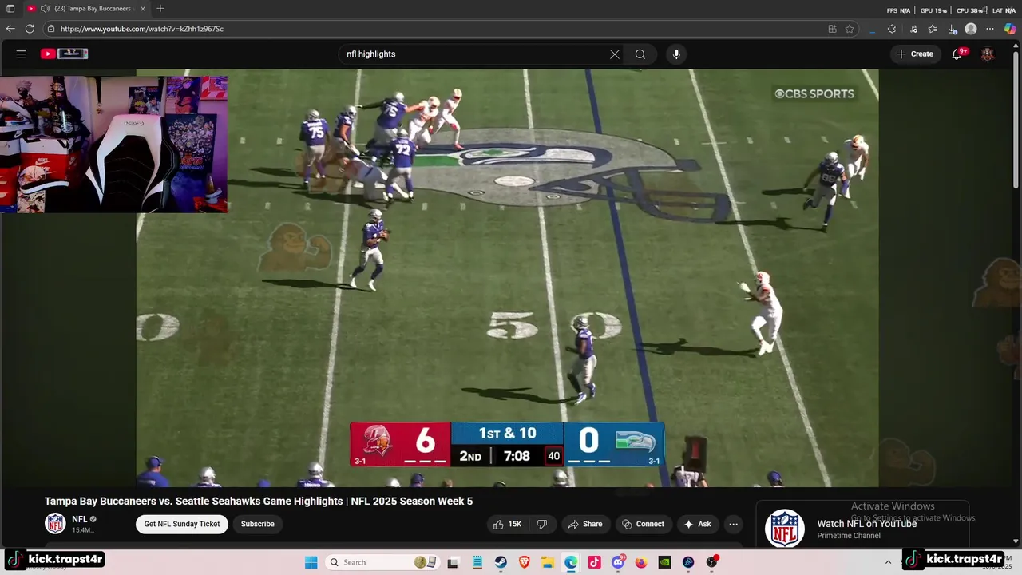Viewport: 1022px width, 575px height.
Task: Open split screen apps icon in address bar
Action: click(832, 29)
